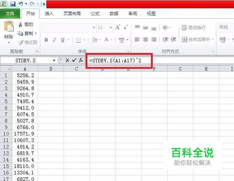Open the font group dialog launcher

point(128,51)
